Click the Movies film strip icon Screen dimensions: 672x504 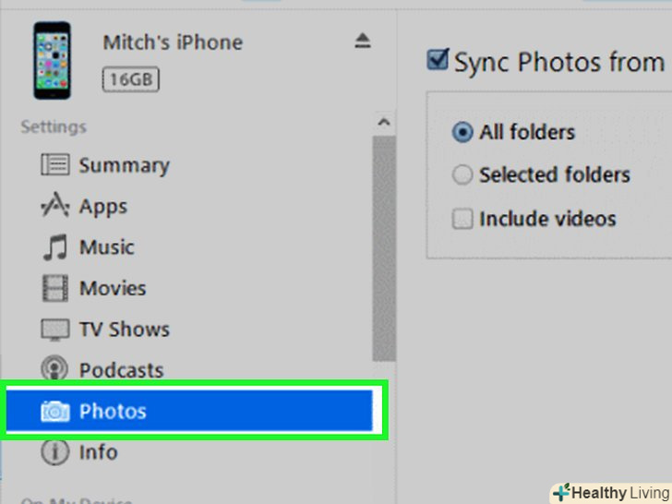(54, 288)
